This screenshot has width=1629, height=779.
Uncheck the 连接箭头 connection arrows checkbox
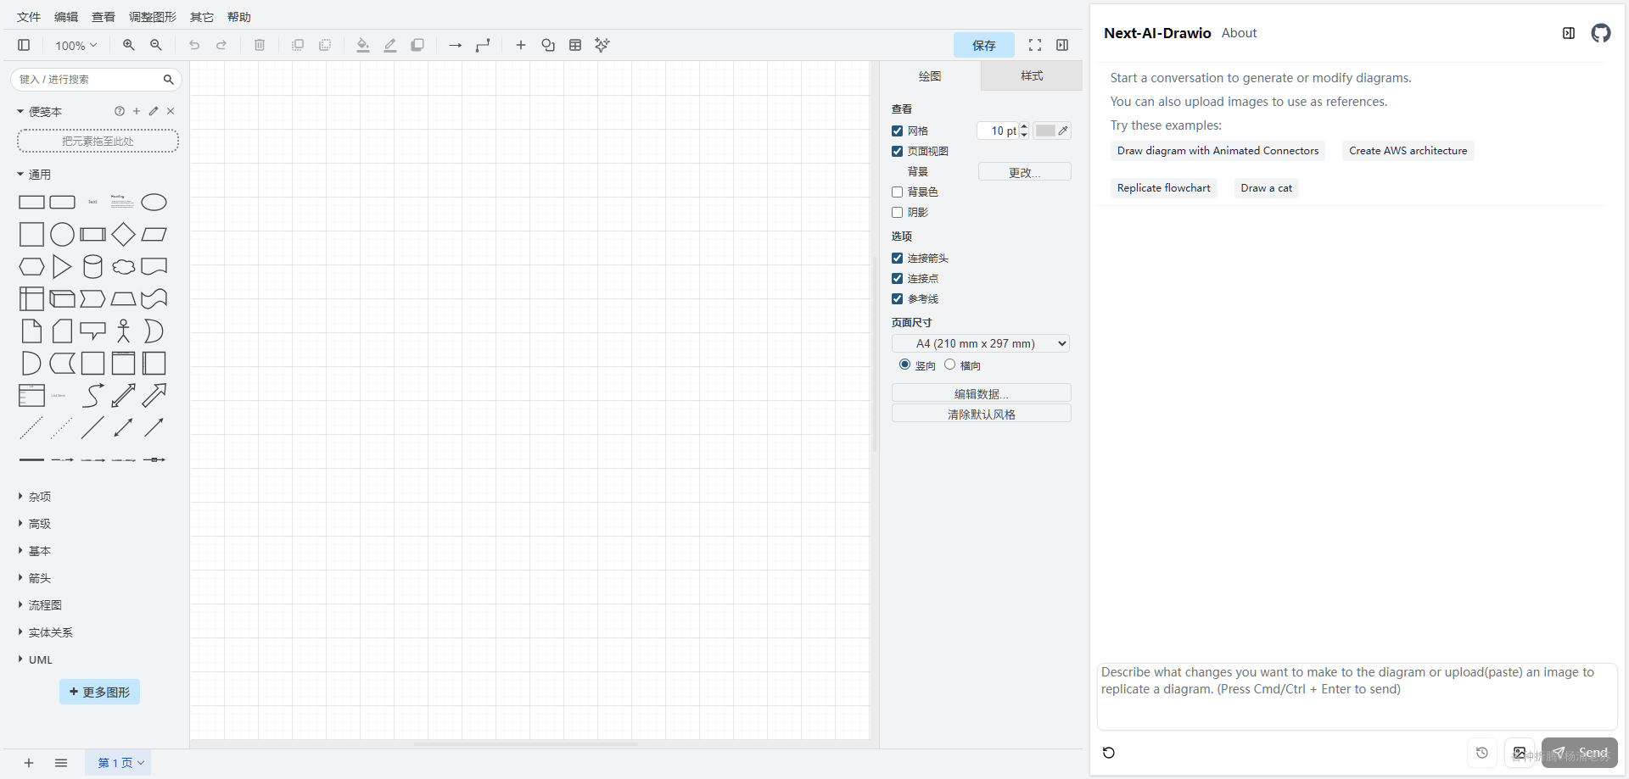[897, 258]
